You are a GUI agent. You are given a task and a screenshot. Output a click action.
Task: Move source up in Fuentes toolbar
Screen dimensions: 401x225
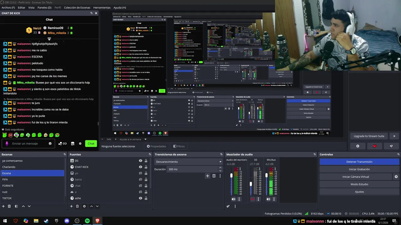[91, 206]
